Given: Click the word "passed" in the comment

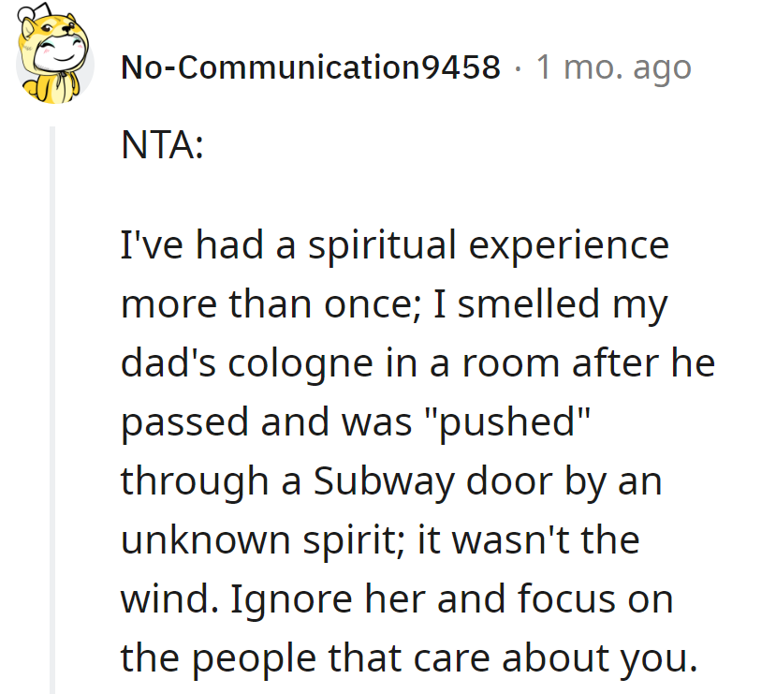Looking at the screenshot, I should 184,422.
